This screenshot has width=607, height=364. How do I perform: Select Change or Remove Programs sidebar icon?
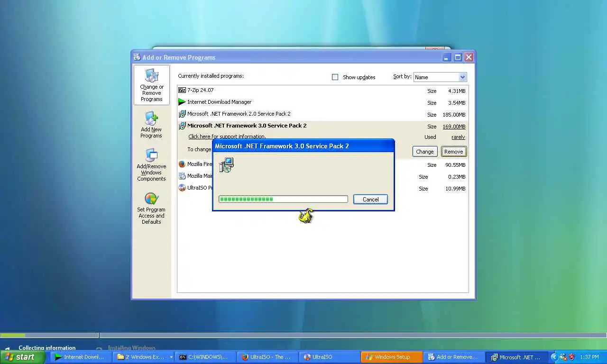tap(152, 85)
